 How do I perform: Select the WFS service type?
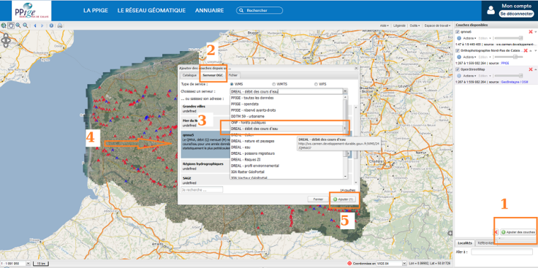coord(315,84)
